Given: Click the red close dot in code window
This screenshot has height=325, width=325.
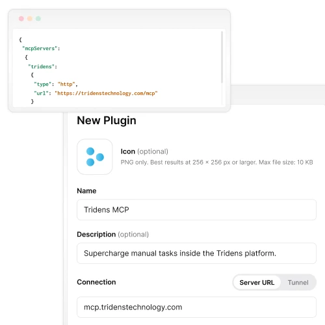Looking at the screenshot, I should [21, 19].
